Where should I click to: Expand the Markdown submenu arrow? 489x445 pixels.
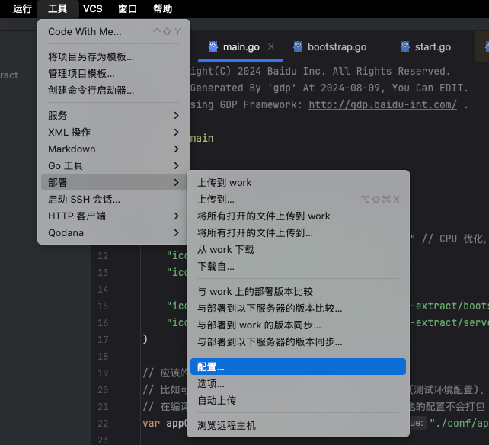(176, 149)
